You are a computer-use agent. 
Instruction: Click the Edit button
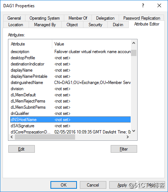click(21, 149)
